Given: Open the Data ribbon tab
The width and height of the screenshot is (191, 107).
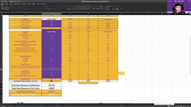Looking at the screenshot, I should pos(29,4).
